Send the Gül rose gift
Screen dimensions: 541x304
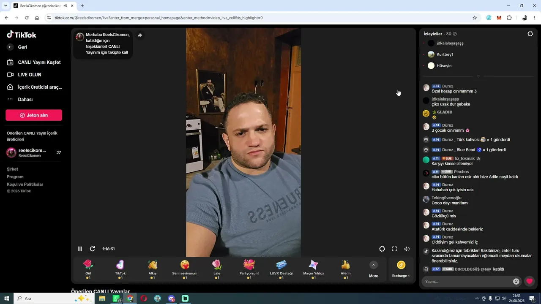pyautogui.click(x=88, y=269)
